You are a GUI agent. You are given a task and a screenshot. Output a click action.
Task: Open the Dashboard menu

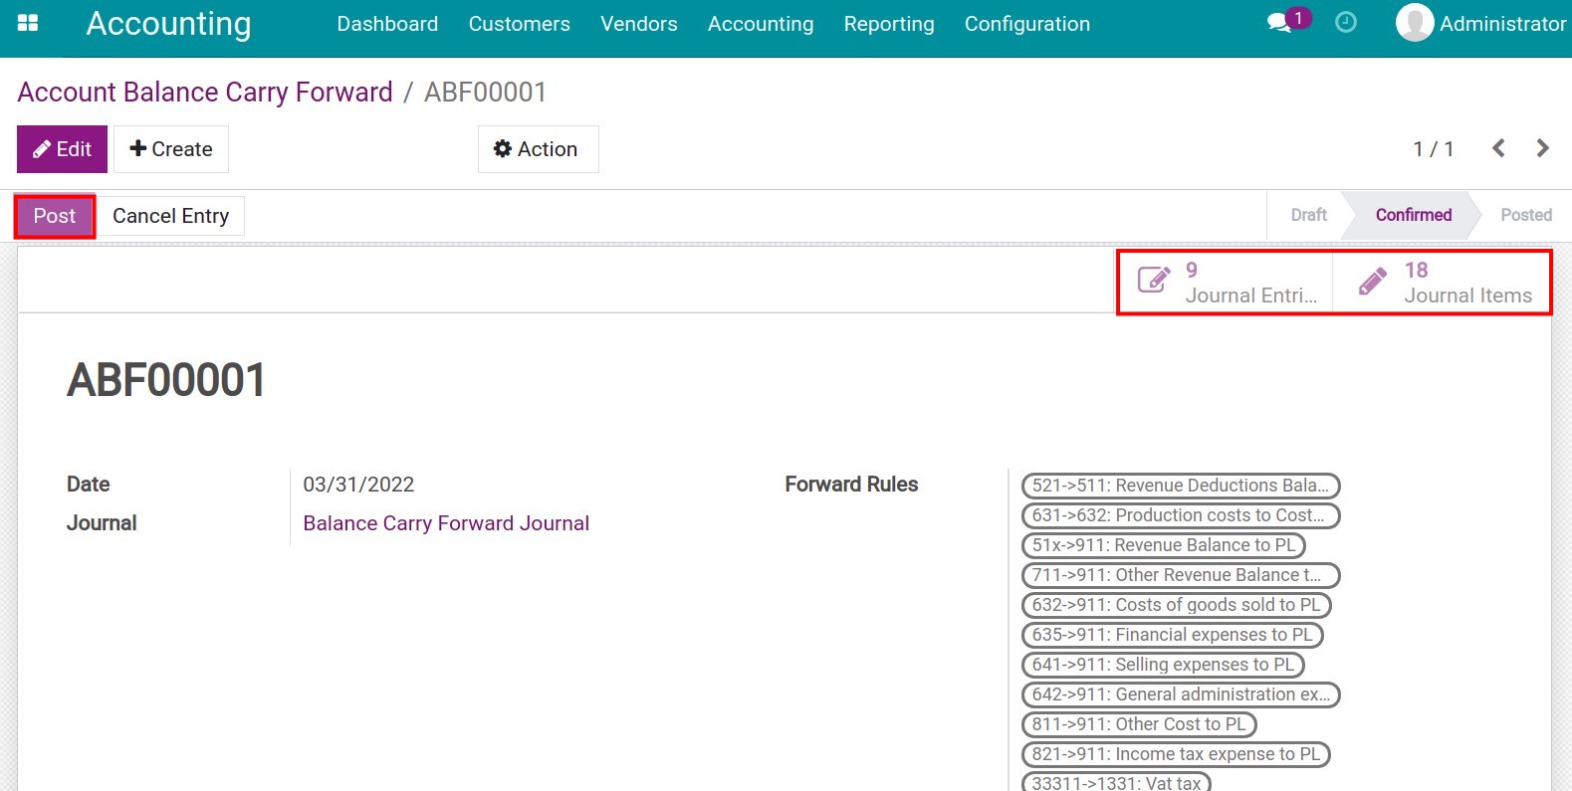pos(387,24)
